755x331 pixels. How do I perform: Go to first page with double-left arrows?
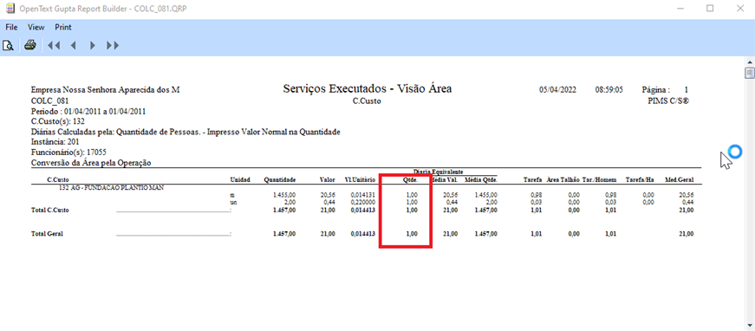coord(54,46)
